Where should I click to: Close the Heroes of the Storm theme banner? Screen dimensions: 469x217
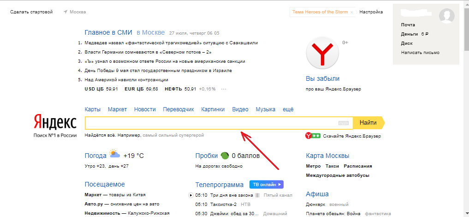click(x=352, y=12)
